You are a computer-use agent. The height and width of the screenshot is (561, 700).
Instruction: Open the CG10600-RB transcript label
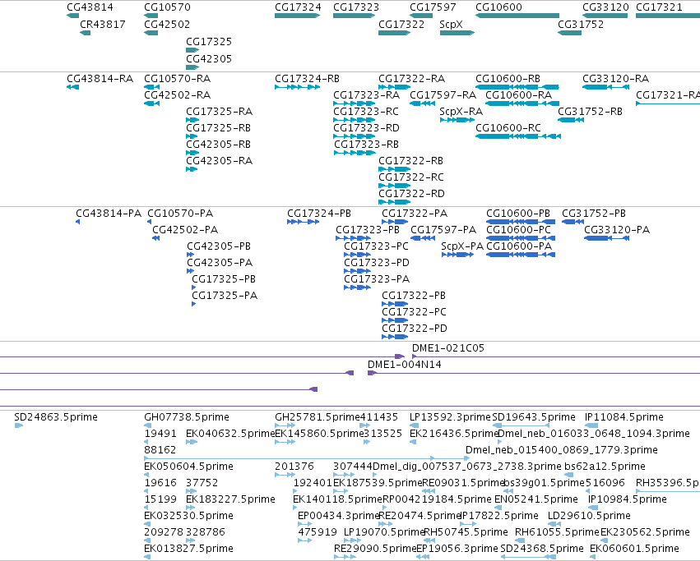click(x=508, y=79)
